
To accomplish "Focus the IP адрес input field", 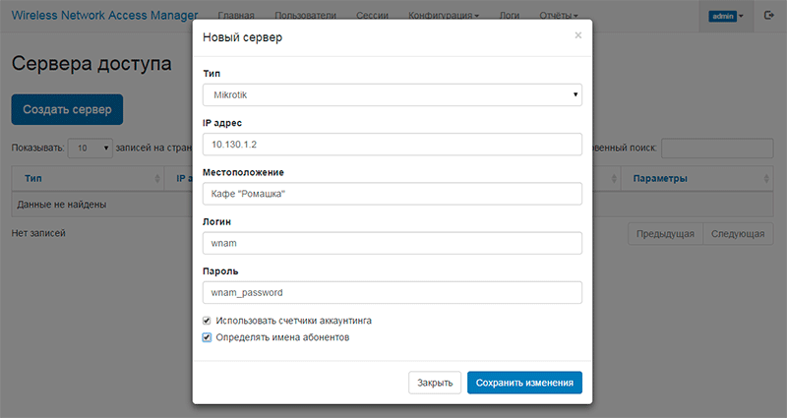I will [x=392, y=145].
